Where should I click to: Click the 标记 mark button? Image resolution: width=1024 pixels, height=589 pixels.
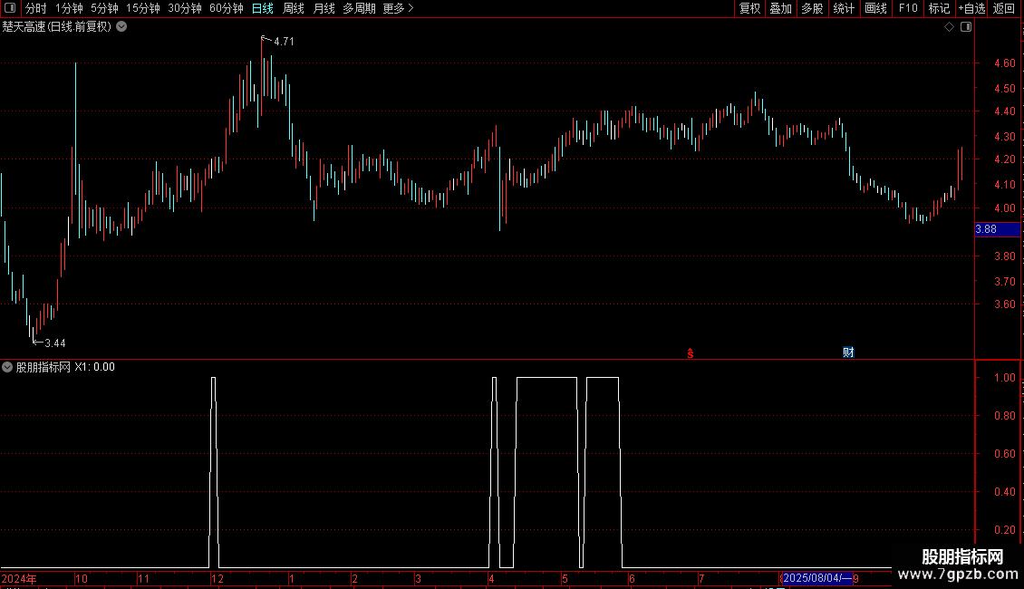coord(939,8)
